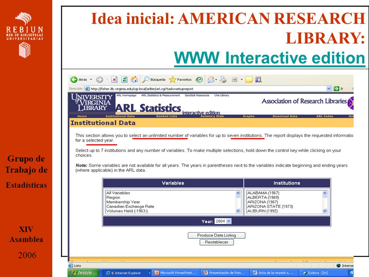Screen dimensions: 369x277
Task: Click the Restablecer reset button
Action: pyautogui.click(x=216, y=242)
